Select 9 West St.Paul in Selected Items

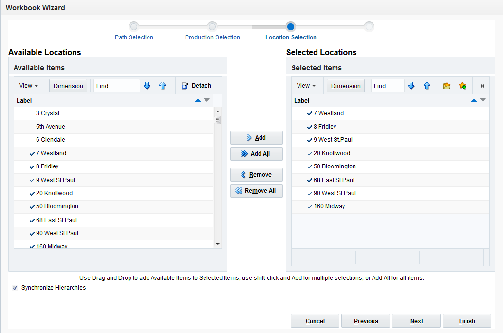click(391, 140)
